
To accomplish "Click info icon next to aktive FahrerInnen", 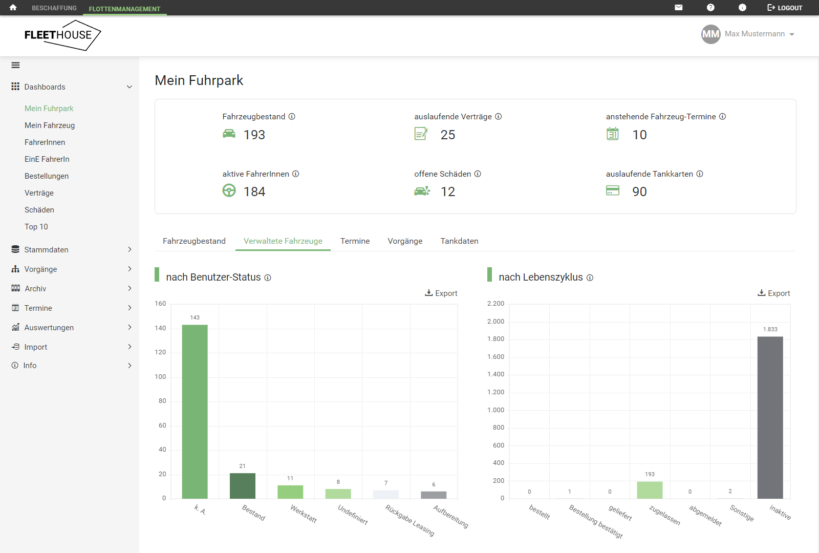I will pos(295,174).
